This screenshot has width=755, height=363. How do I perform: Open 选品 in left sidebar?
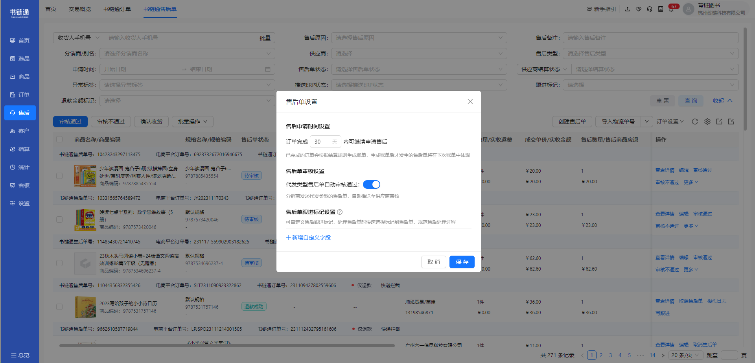(20, 59)
